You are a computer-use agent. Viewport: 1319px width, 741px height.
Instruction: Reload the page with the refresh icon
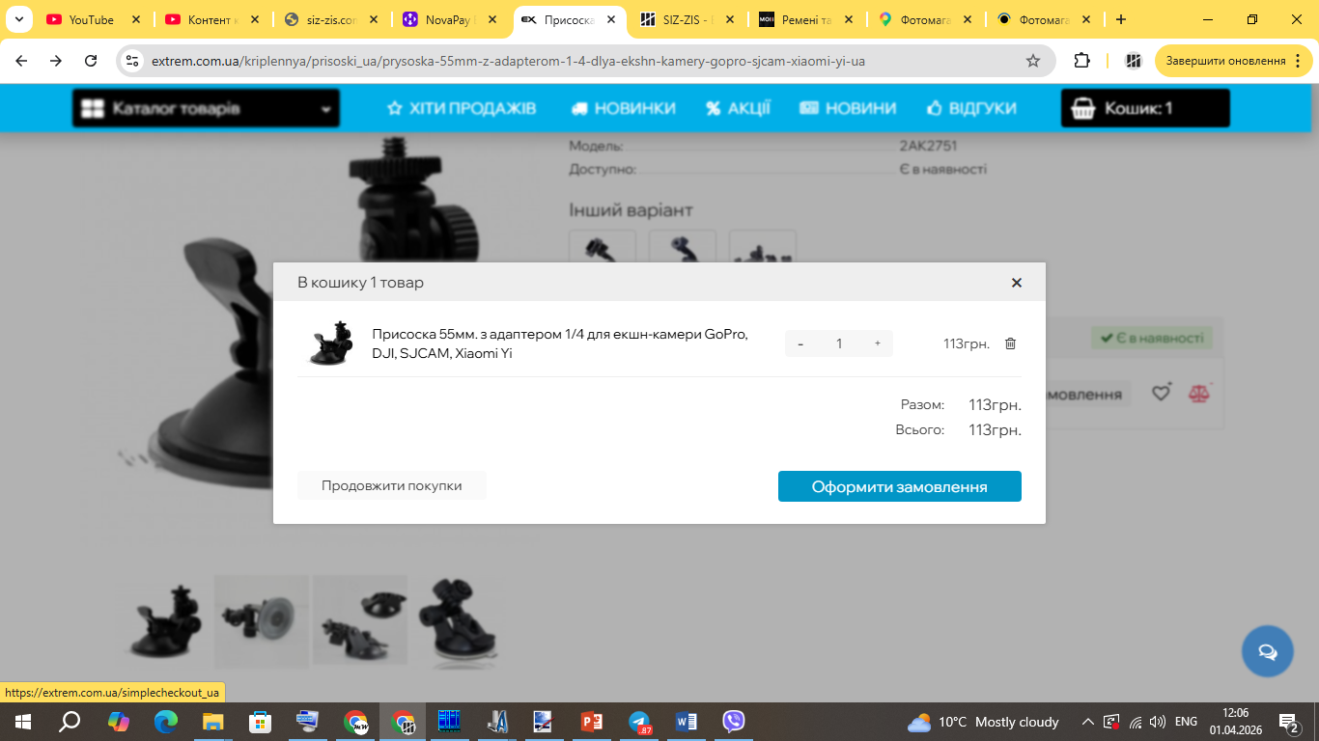tap(91, 61)
